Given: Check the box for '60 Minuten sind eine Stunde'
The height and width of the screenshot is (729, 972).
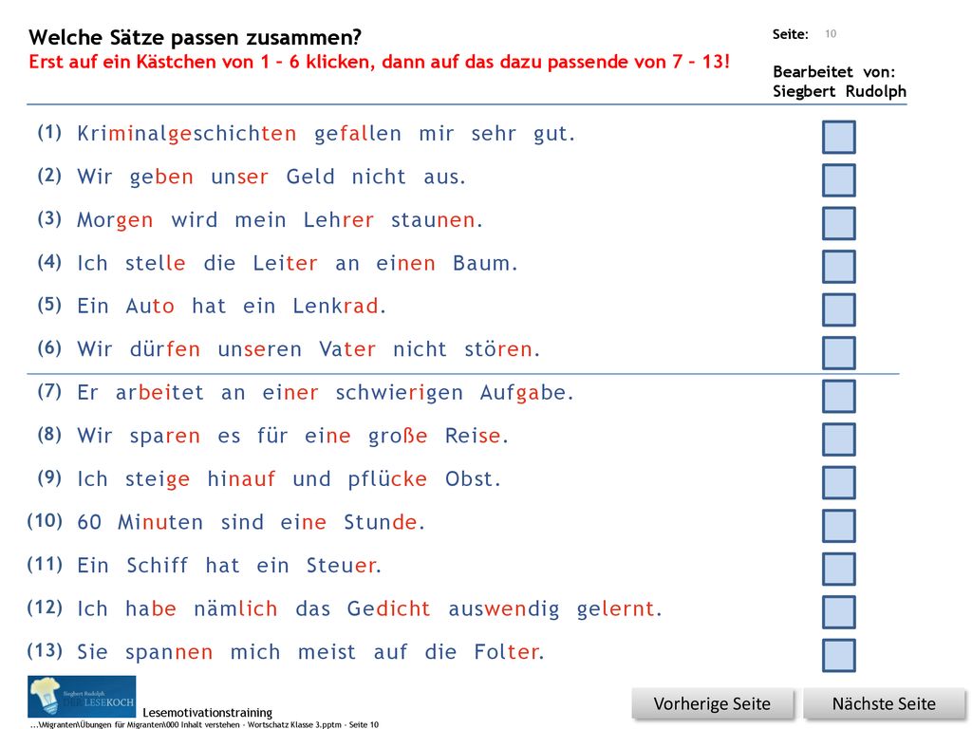Looking at the screenshot, I should [x=839, y=526].
